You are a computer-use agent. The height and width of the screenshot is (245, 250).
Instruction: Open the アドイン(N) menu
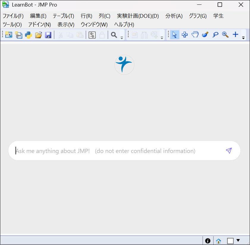(40, 25)
